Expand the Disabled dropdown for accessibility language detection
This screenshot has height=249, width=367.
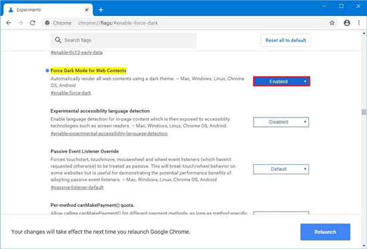(281, 122)
